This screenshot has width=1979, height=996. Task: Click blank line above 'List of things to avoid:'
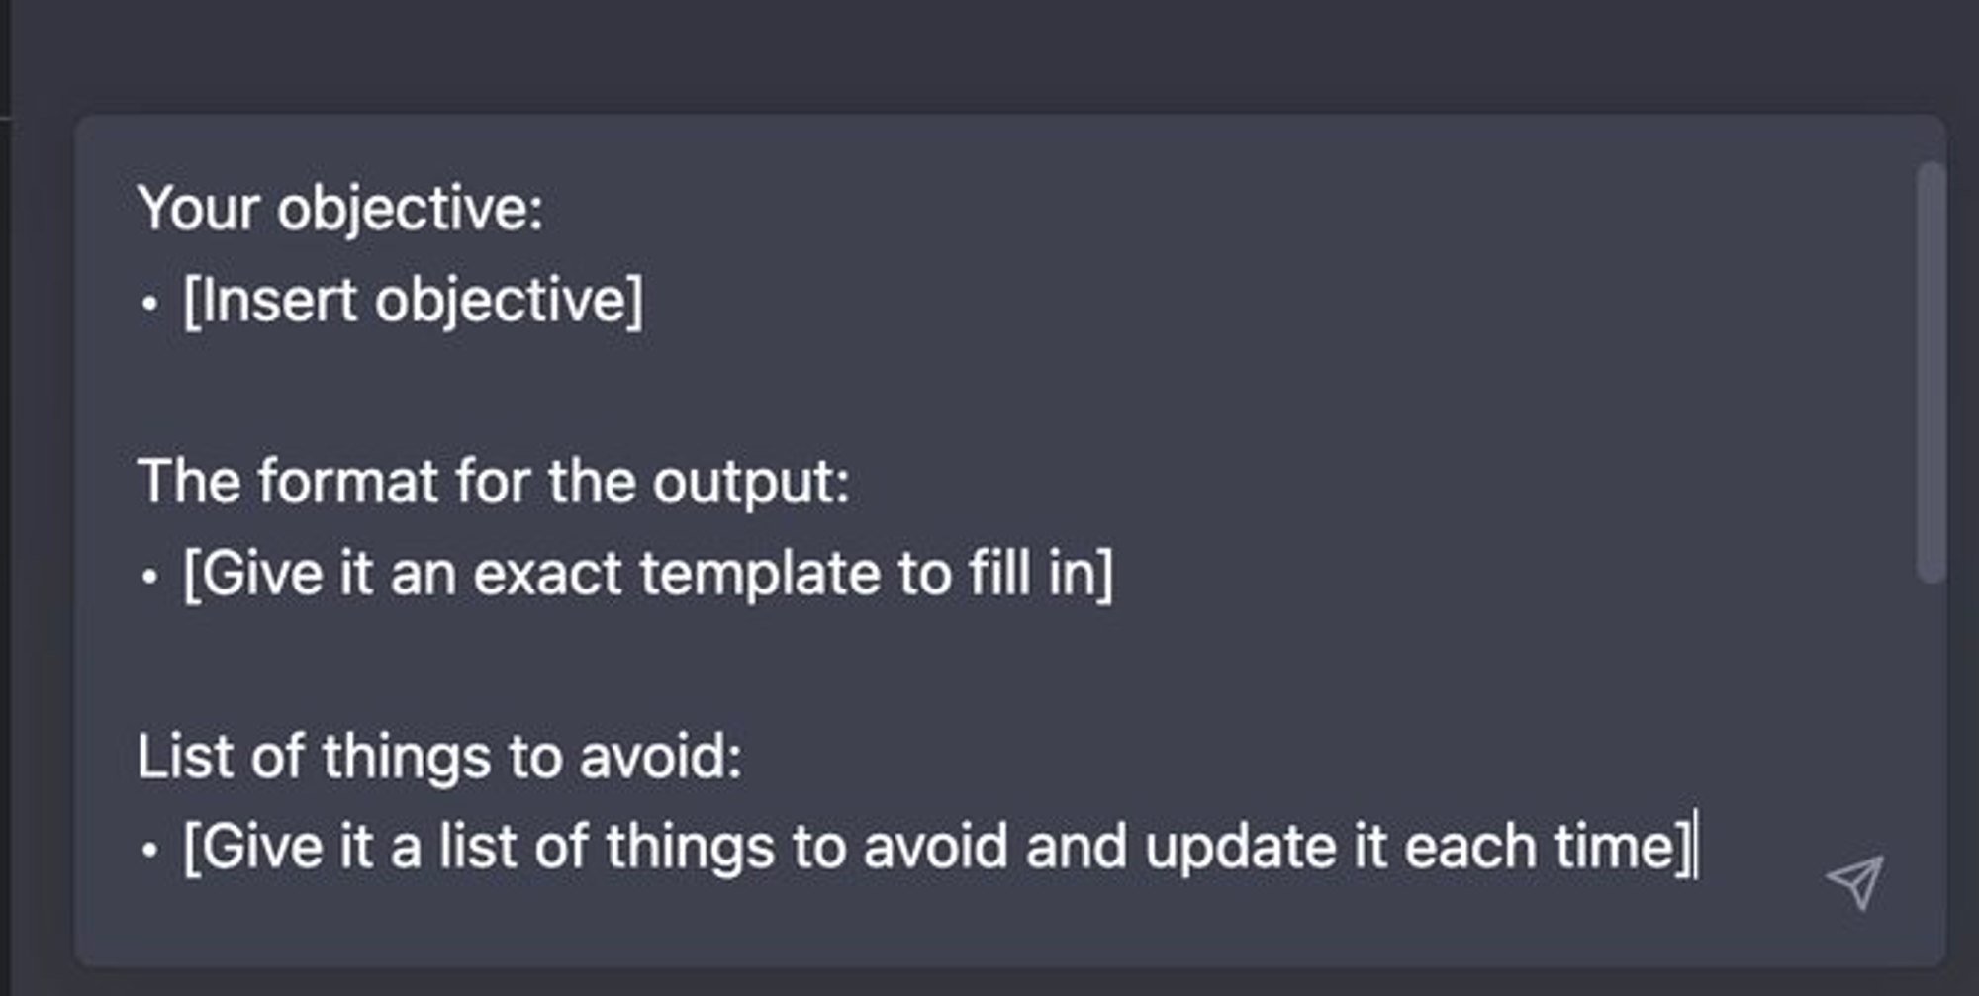(989, 665)
